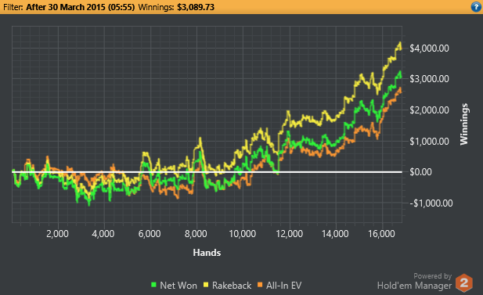Click the $4,000.00 axis label

click(x=429, y=49)
